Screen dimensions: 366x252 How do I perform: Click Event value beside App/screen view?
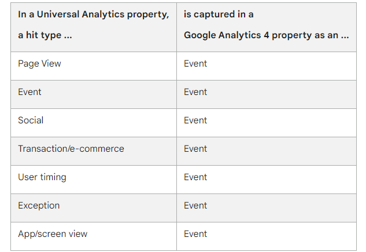click(195, 234)
